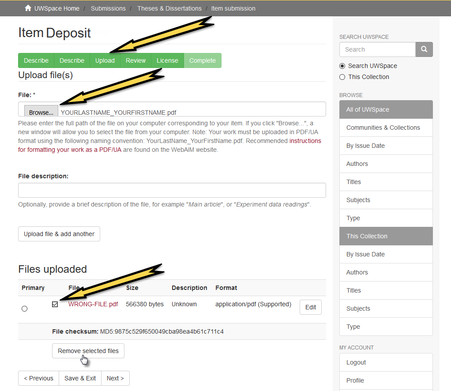Click the search magnifier icon
This screenshot has height=391, width=451.
pos(424,49)
